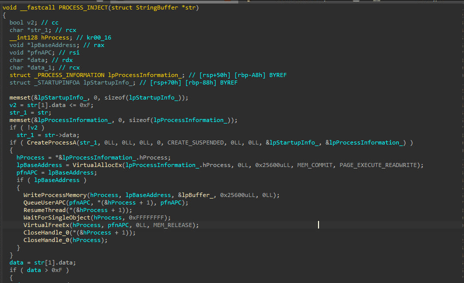This screenshot has height=283, width=464.
Task: Select the _PROCESS_INFORMATION struct type name
Action: tap(69, 75)
